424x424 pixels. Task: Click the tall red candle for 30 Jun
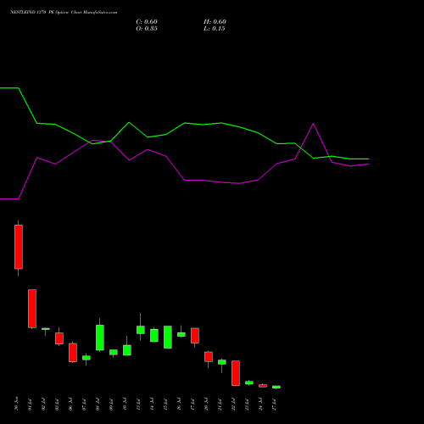[x=19, y=247]
